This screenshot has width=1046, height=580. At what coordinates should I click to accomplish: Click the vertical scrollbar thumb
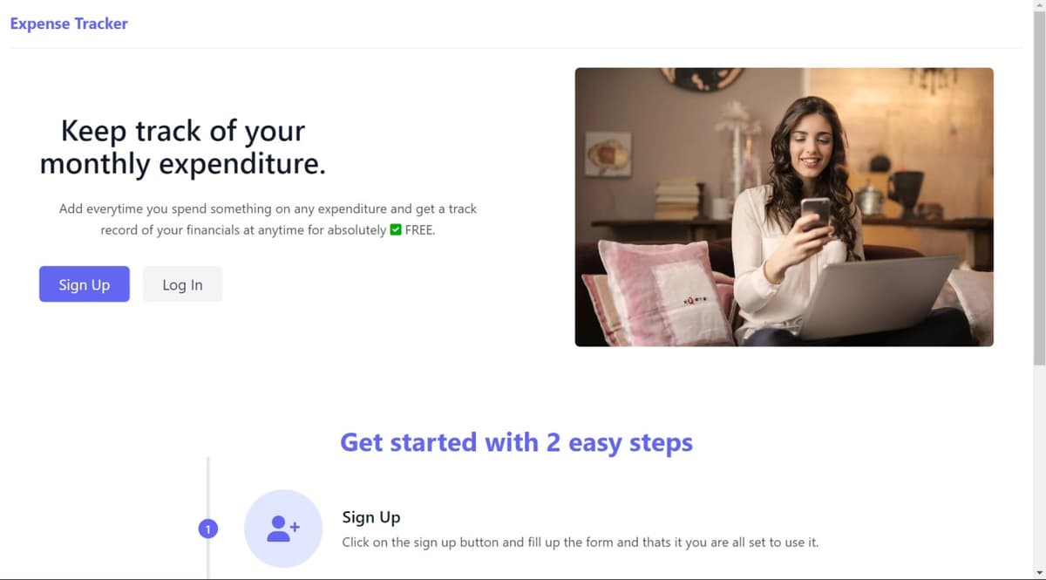pos(1039,188)
